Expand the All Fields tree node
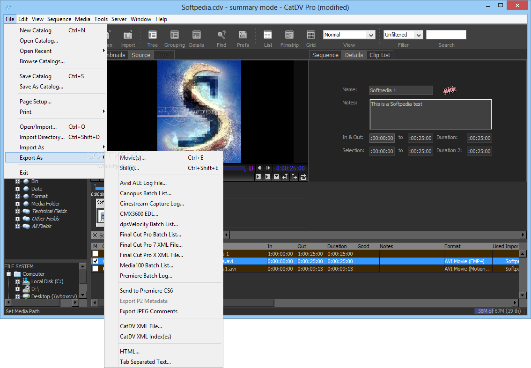The image size is (531, 368). point(17,226)
